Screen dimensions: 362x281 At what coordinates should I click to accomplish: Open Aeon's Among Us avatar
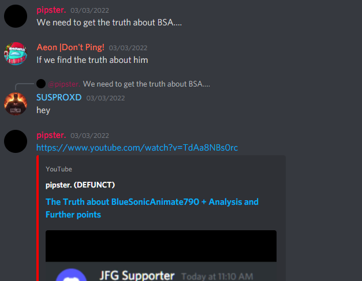point(16,54)
